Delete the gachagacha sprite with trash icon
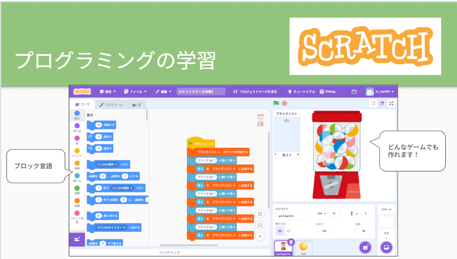The image size is (457, 259). 290,242
